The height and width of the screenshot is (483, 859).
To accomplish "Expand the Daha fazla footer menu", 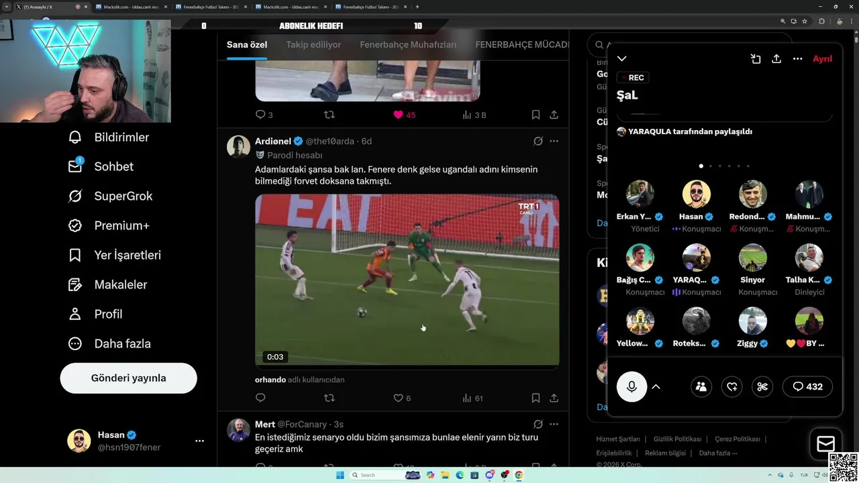I will point(718,453).
